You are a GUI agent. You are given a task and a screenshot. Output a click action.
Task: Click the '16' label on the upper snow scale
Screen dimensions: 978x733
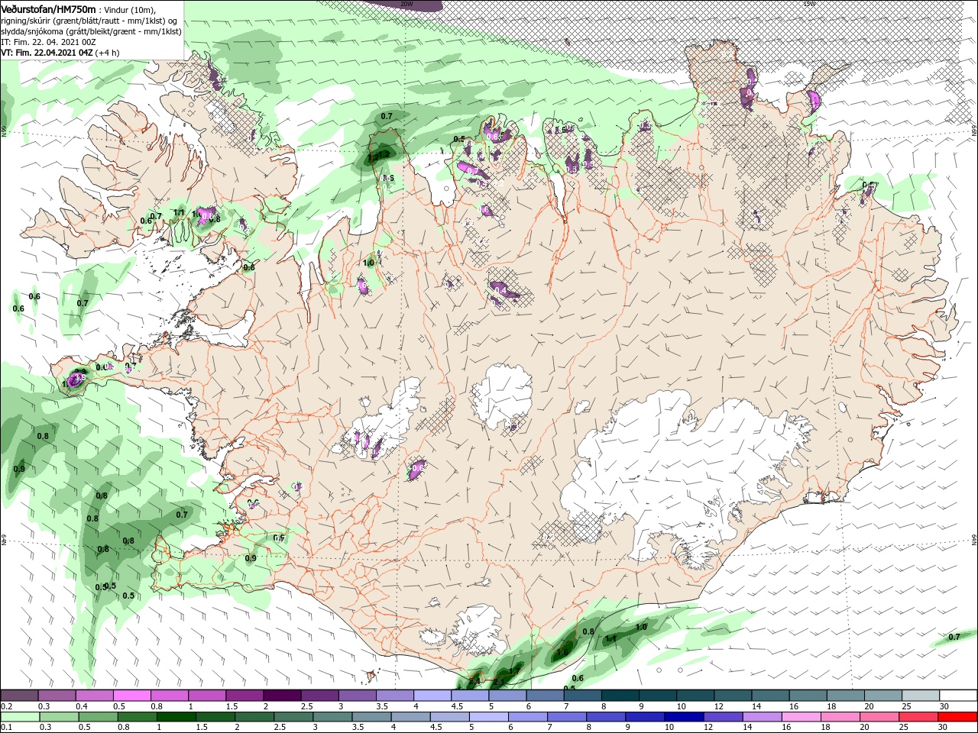793,706
